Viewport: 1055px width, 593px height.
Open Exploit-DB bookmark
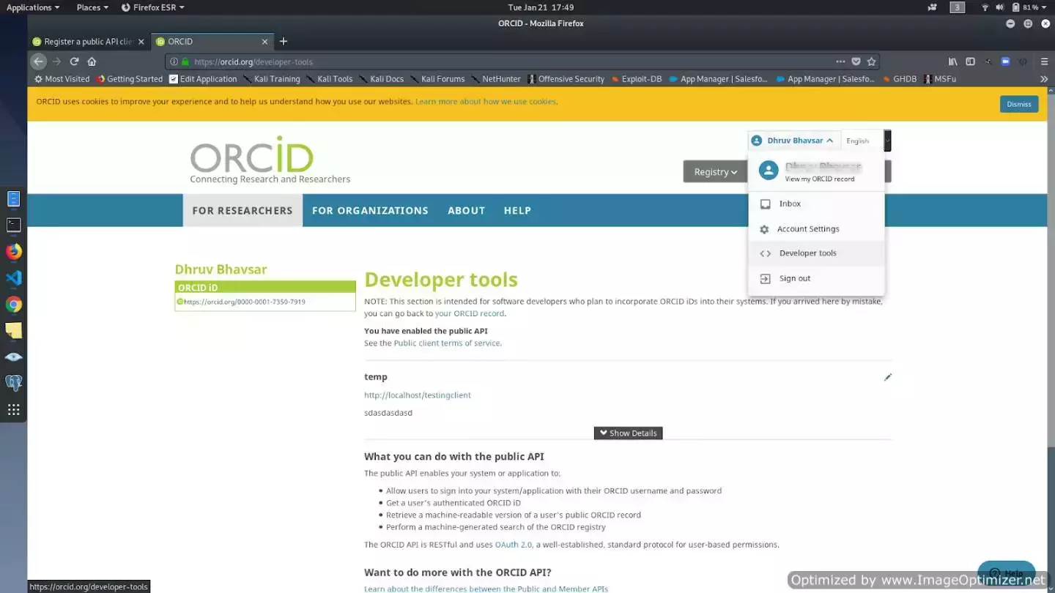tap(636, 79)
